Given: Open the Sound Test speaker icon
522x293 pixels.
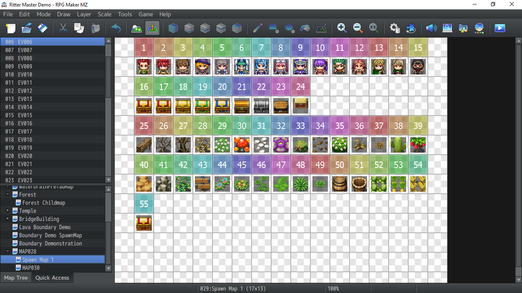Looking at the screenshot, I should [x=431, y=28].
